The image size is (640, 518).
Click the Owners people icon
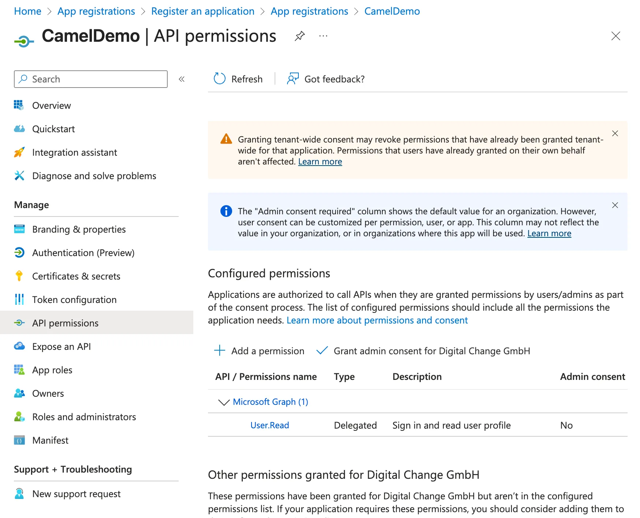19,393
